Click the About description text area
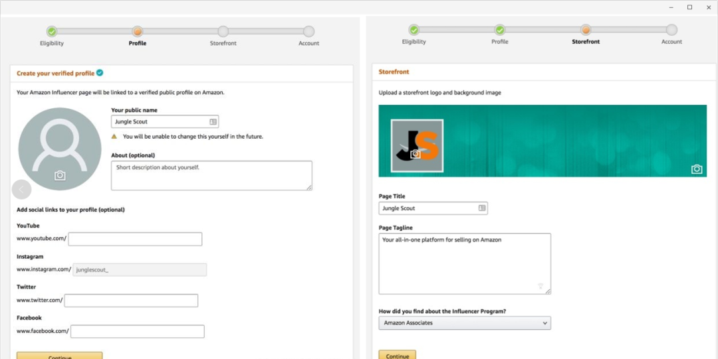 coord(211,176)
